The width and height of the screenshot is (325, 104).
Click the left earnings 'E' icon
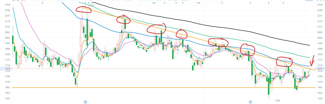point(86,102)
